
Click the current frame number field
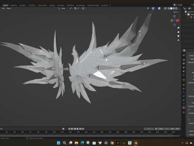149,129
